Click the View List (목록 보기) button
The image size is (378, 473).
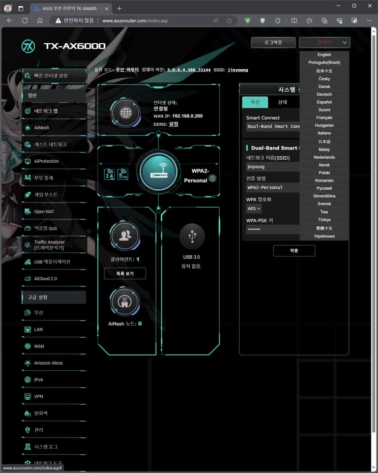coord(125,273)
